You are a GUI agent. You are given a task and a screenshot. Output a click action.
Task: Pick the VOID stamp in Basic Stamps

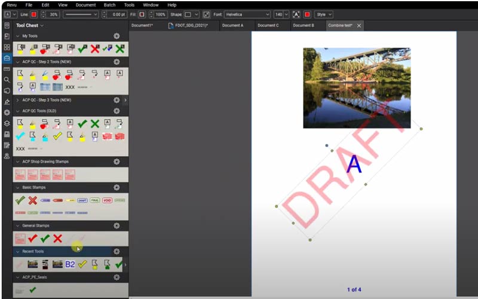108,200
